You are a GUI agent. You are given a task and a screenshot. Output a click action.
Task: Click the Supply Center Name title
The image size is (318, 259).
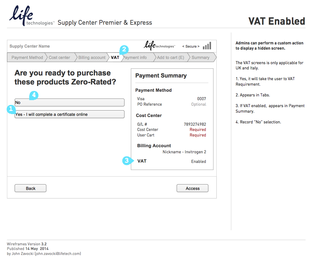tap(30, 46)
